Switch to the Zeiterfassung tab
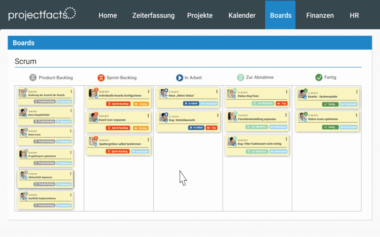Screen dimensions: 380x237 (153, 16)
